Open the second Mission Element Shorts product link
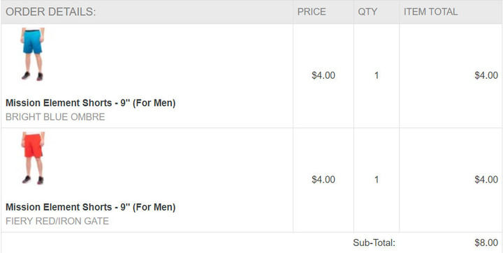 [90, 207]
